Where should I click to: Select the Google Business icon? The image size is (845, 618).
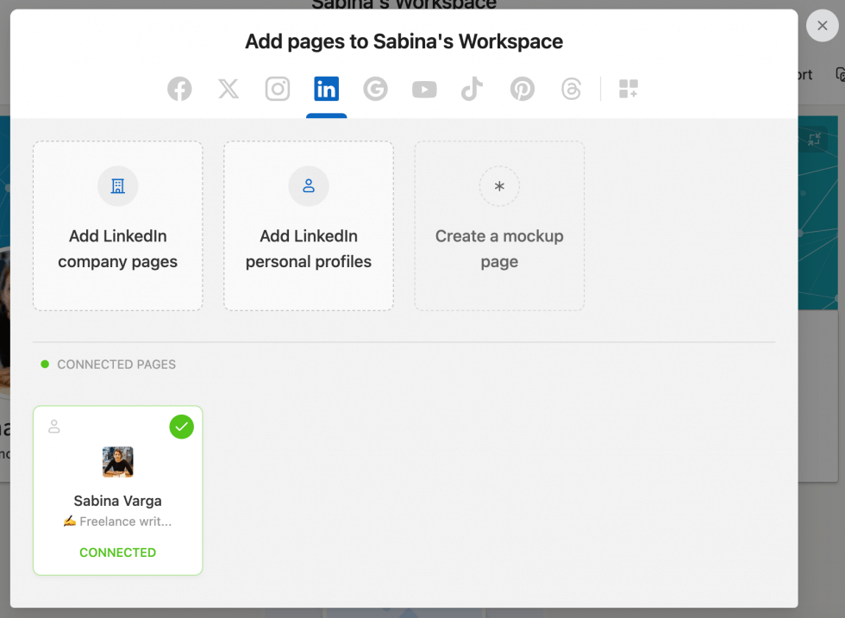click(375, 88)
